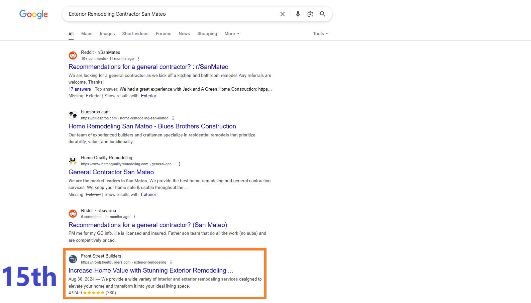Click 'Reddit · r/SanMateo' source name
531x303 pixels.
101,53
